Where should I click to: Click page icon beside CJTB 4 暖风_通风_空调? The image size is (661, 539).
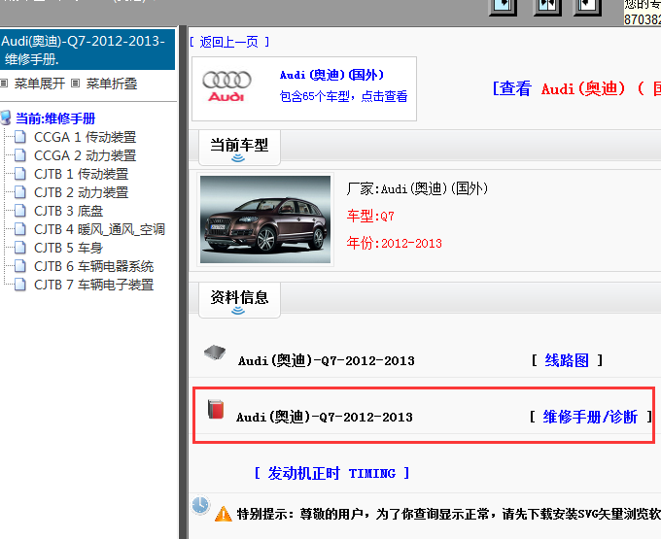click(x=19, y=229)
